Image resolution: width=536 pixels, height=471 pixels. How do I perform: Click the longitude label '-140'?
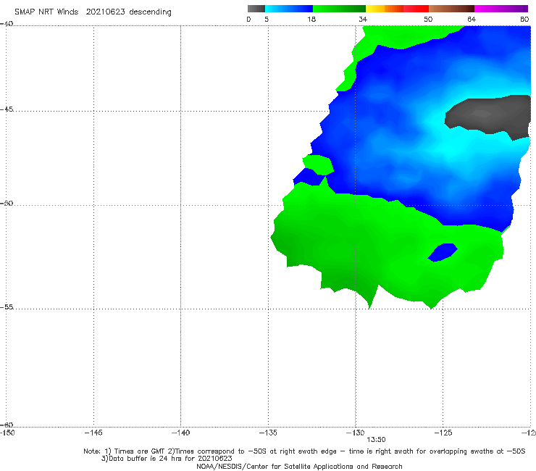pos(180,433)
